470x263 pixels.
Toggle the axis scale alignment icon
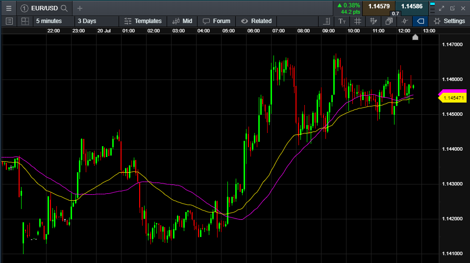click(x=326, y=21)
